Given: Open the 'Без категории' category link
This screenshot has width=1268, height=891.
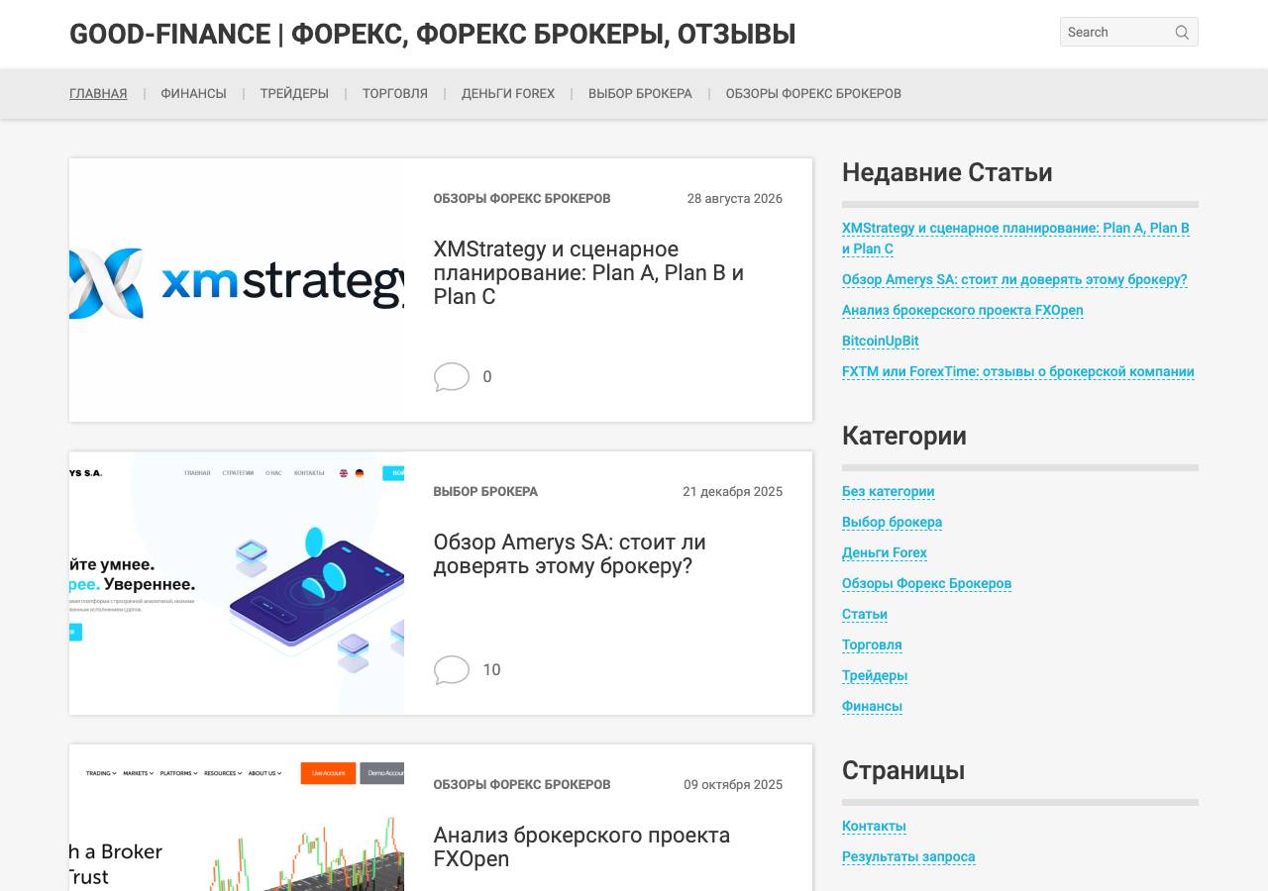Looking at the screenshot, I should [x=889, y=491].
